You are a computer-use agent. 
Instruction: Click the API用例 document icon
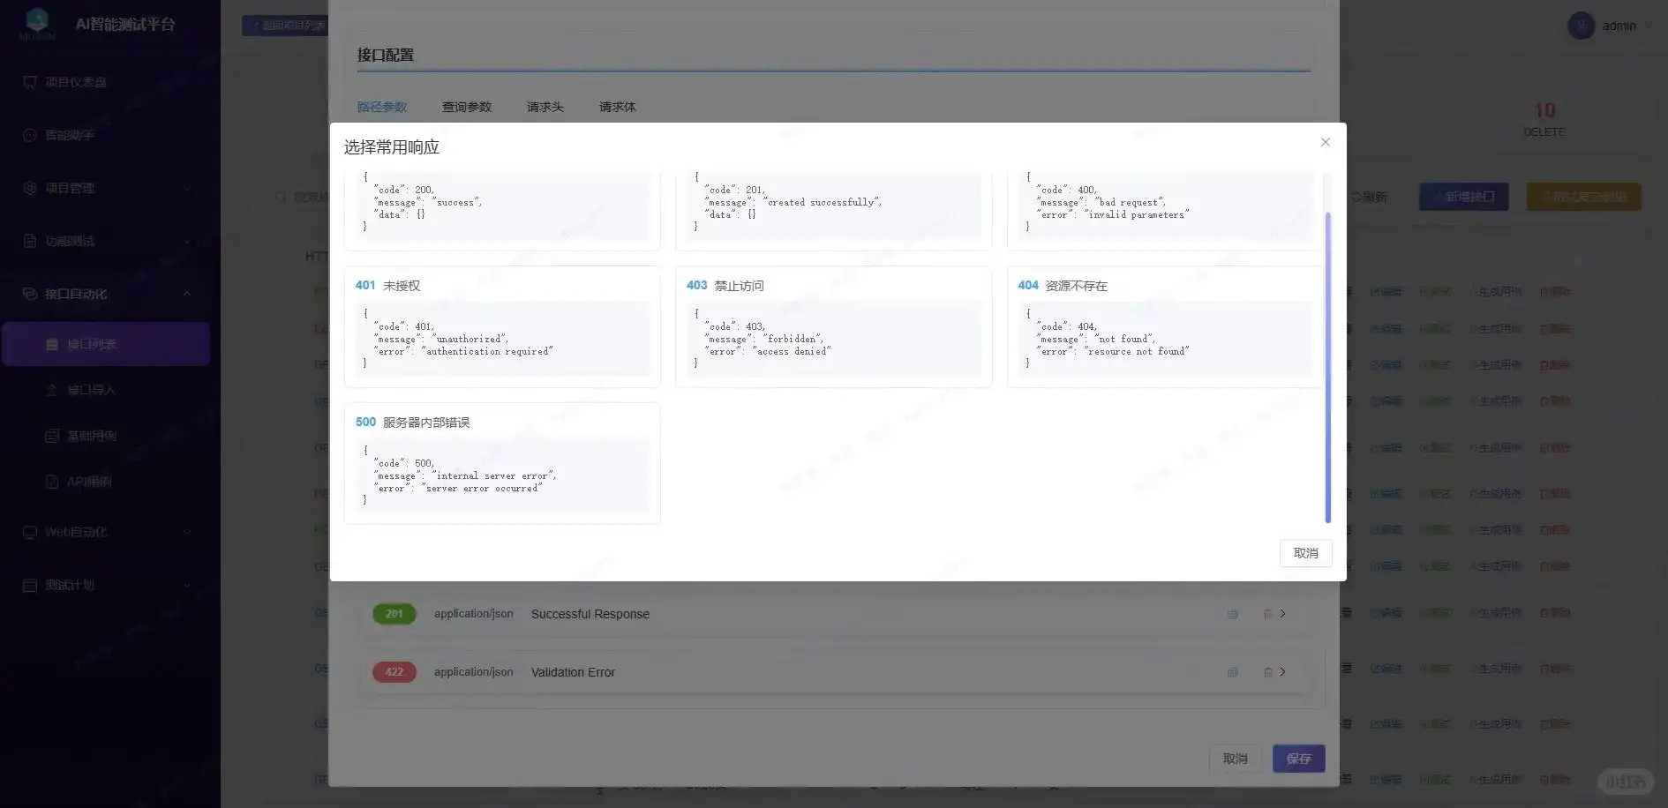(x=52, y=482)
